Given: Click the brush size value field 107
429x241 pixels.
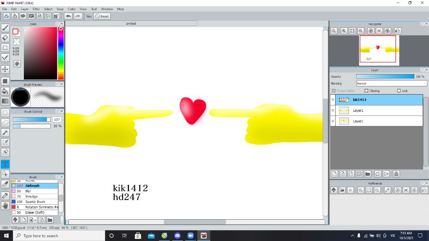Looking at the screenshot, I should (57, 119).
